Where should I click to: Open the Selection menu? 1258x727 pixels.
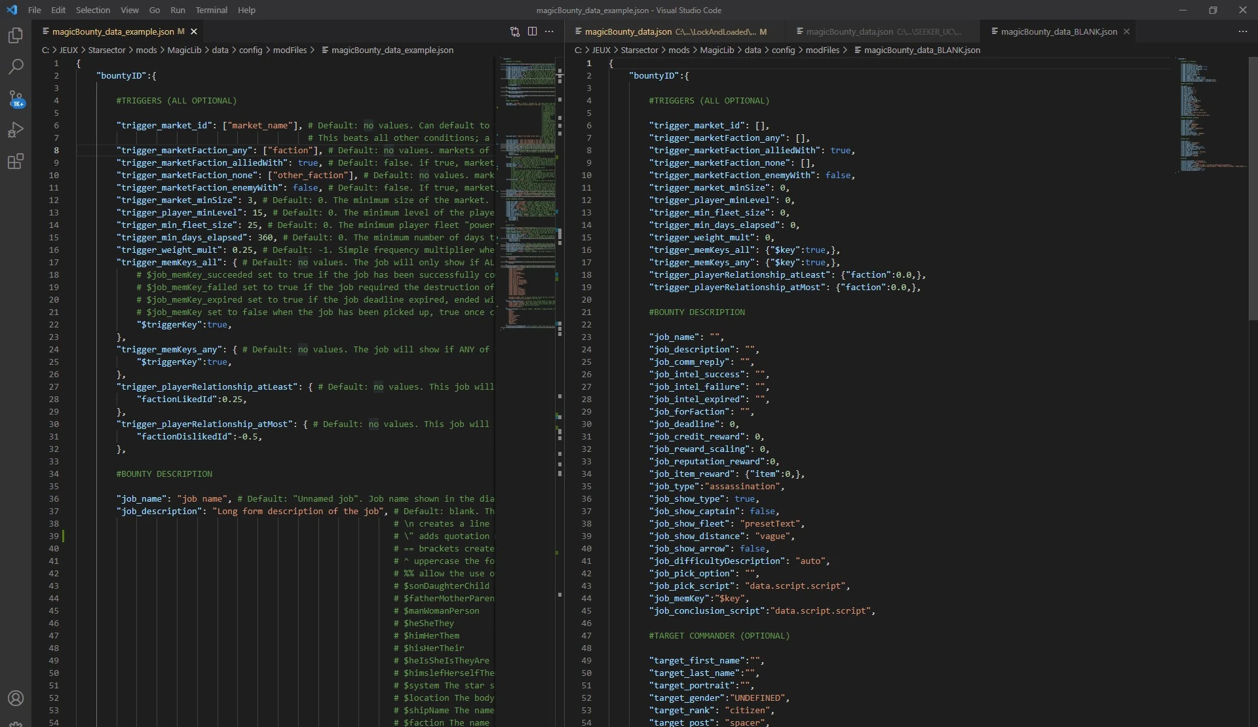pyautogui.click(x=92, y=10)
